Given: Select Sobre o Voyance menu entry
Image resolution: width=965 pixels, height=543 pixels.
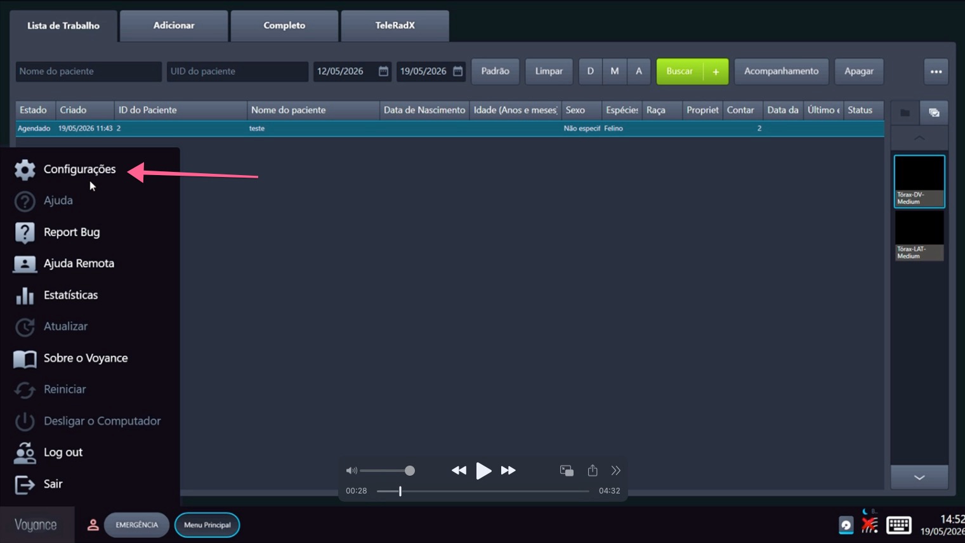Looking at the screenshot, I should 86,358.
